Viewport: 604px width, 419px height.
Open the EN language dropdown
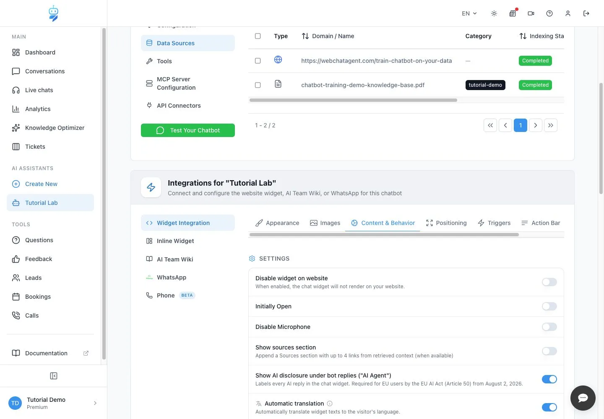pyautogui.click(x=469, y=13)
